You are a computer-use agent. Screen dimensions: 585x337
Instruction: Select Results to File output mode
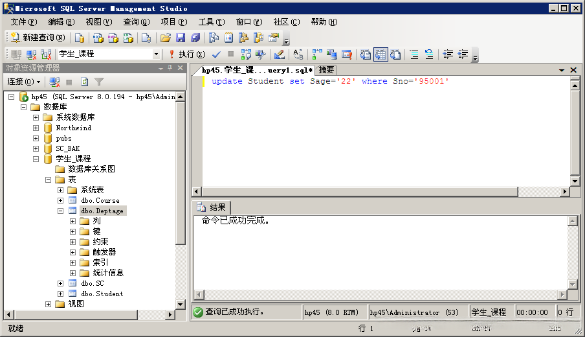pos(395,54)
